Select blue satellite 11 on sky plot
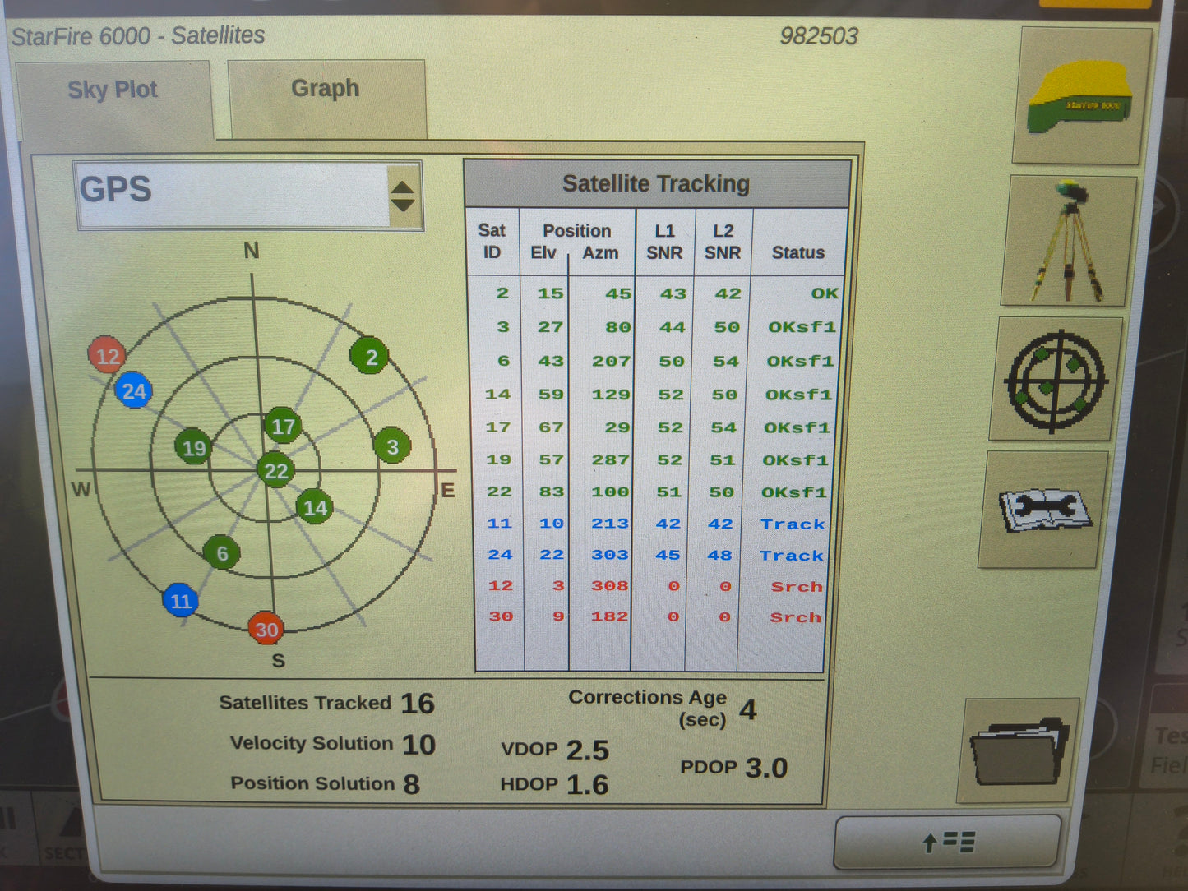The width and height of the screenshot is (1188, 891). point(180,601)
